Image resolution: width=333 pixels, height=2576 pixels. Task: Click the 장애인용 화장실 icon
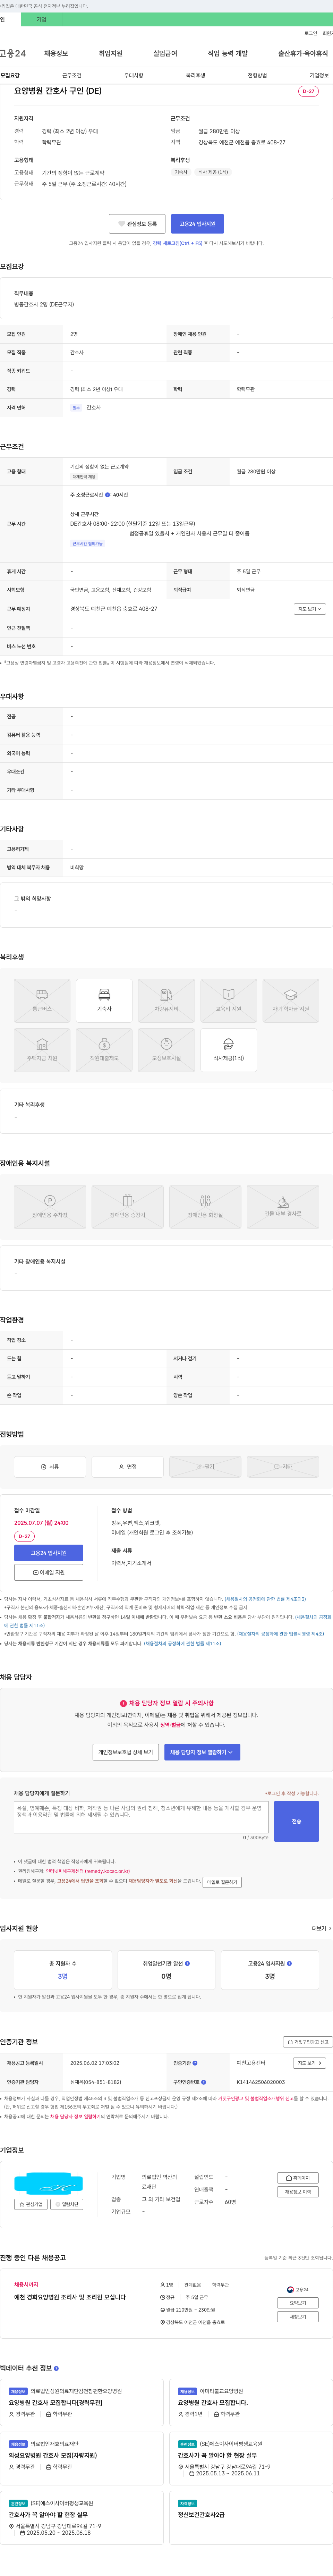[205, 1207]
